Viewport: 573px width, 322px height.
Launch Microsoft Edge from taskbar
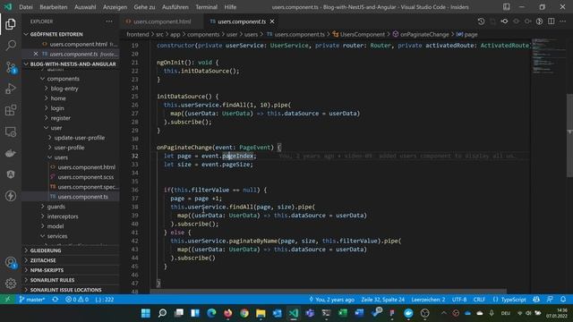coord(211,313)
